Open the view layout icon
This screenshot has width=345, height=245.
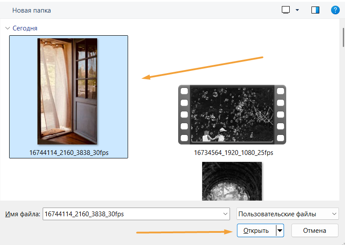click(x=286, y=10)
